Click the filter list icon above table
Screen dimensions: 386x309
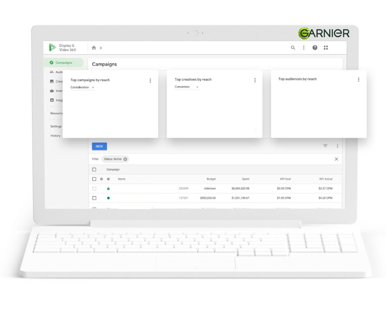[x=325, y=146]
